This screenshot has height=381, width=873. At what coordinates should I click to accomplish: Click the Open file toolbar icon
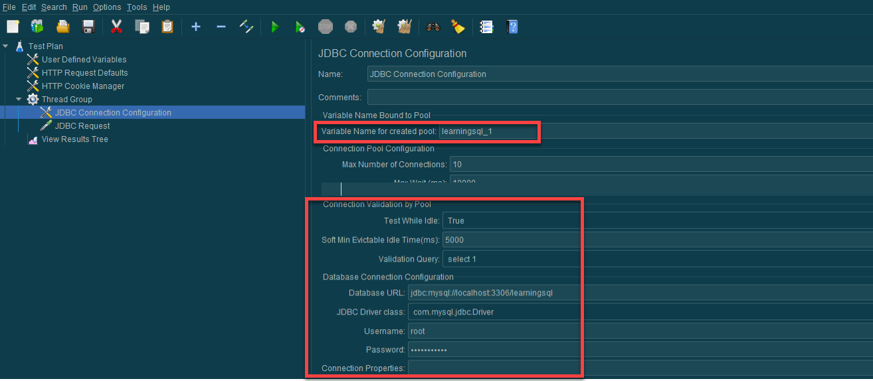(63, 27)
